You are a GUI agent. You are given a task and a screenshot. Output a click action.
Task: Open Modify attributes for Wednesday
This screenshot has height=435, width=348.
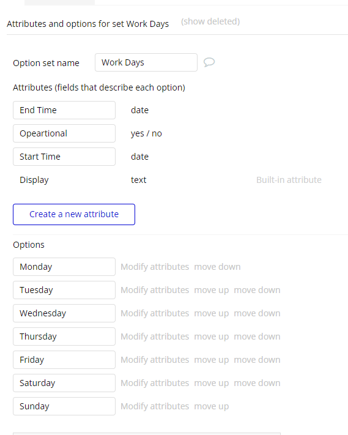155,313
